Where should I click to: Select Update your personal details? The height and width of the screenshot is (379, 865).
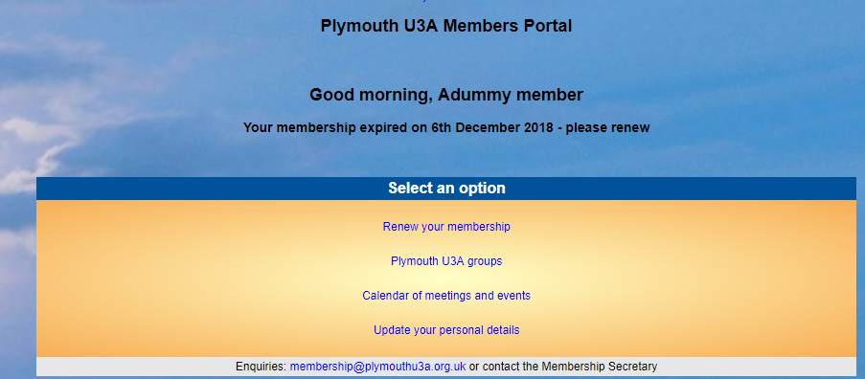446,330
